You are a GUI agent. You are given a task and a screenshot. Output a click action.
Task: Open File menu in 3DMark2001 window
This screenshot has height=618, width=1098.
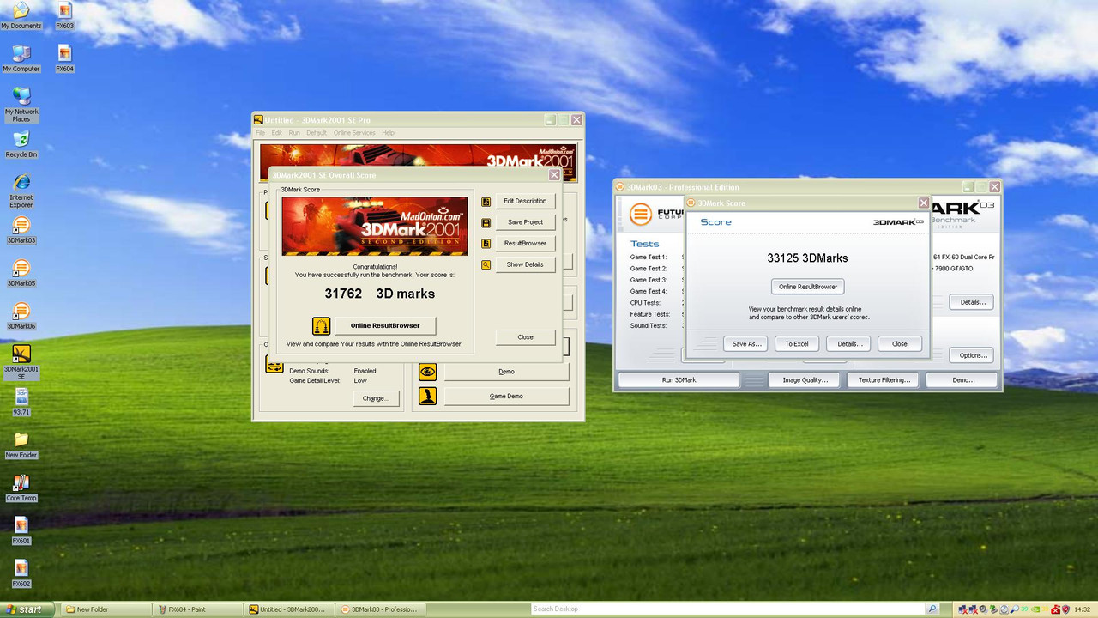point(261,133)
